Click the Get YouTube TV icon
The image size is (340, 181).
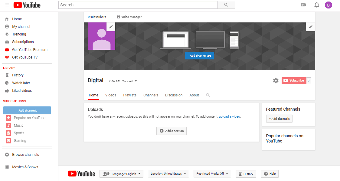click(7, 57)
